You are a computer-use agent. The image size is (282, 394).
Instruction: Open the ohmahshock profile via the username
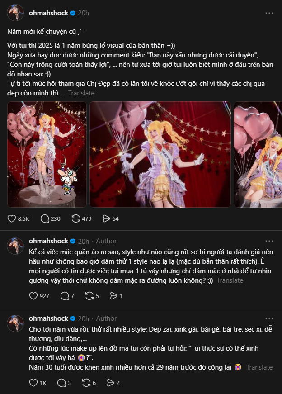pos(48,13)
